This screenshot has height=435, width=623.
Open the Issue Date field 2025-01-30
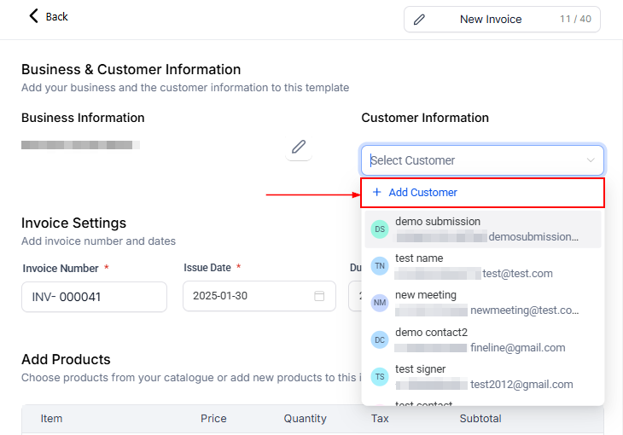point(259,296)
